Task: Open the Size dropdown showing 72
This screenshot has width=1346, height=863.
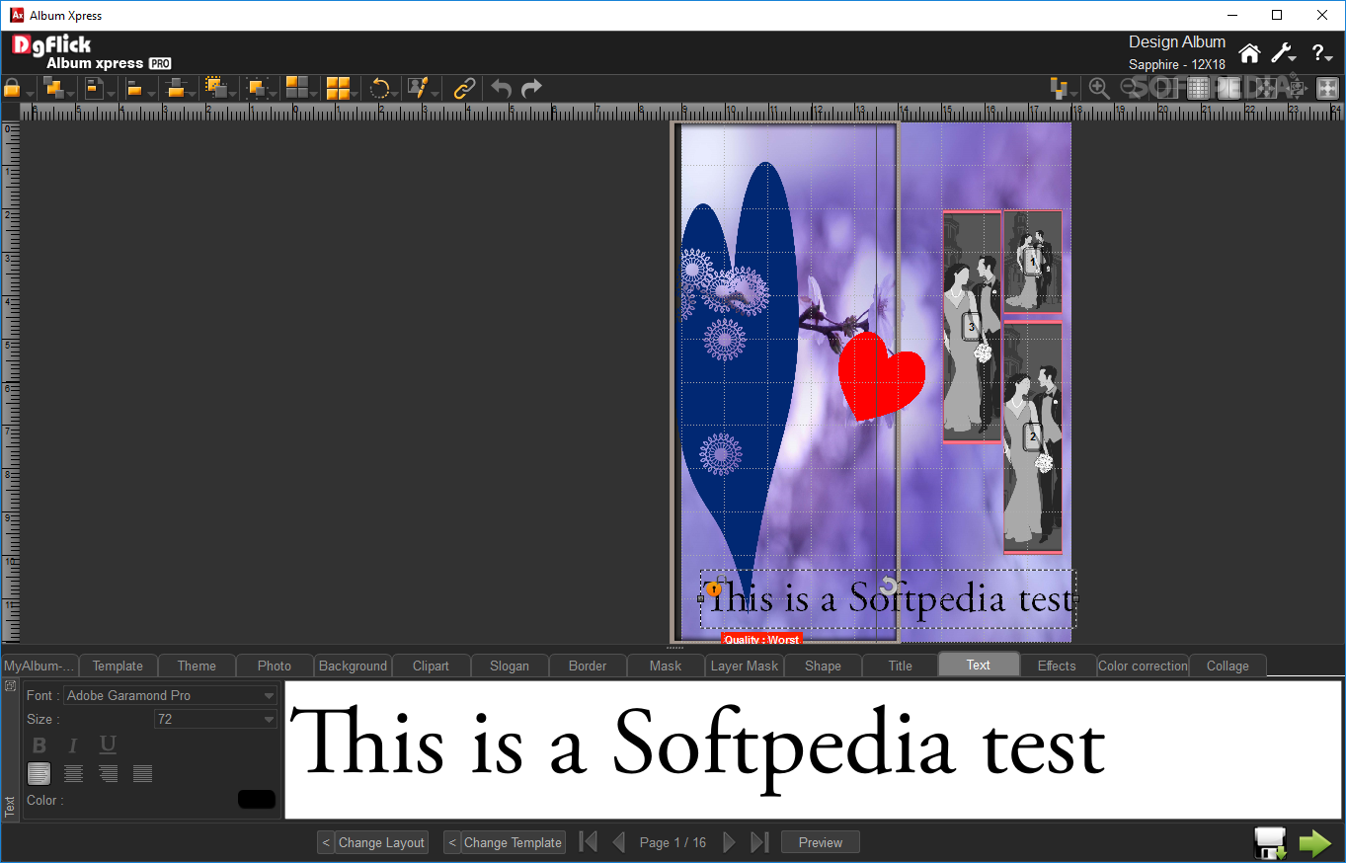Action: click(215, 719)
